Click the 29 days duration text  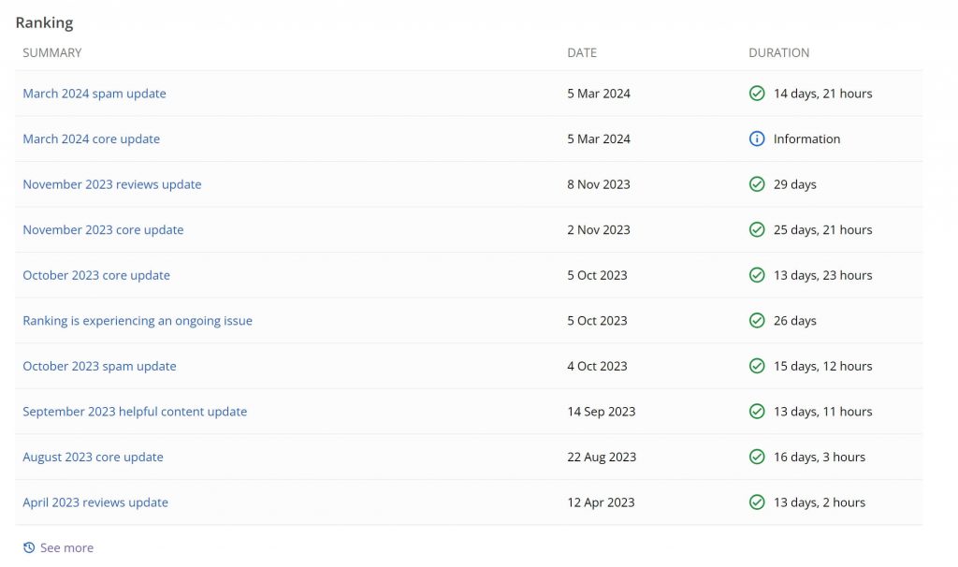[x=794, y=184]
